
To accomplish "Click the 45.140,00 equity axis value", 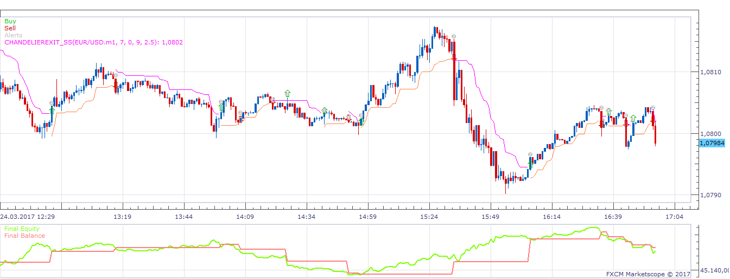I will (x=714, y=270).
